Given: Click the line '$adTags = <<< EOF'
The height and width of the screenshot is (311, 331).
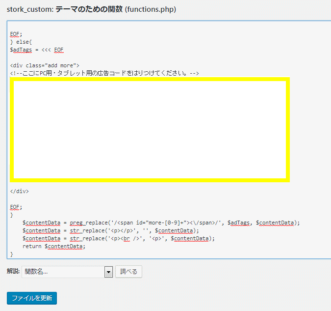Looking at the screenshot, I should pyautogui.click(x=37, y=50).
